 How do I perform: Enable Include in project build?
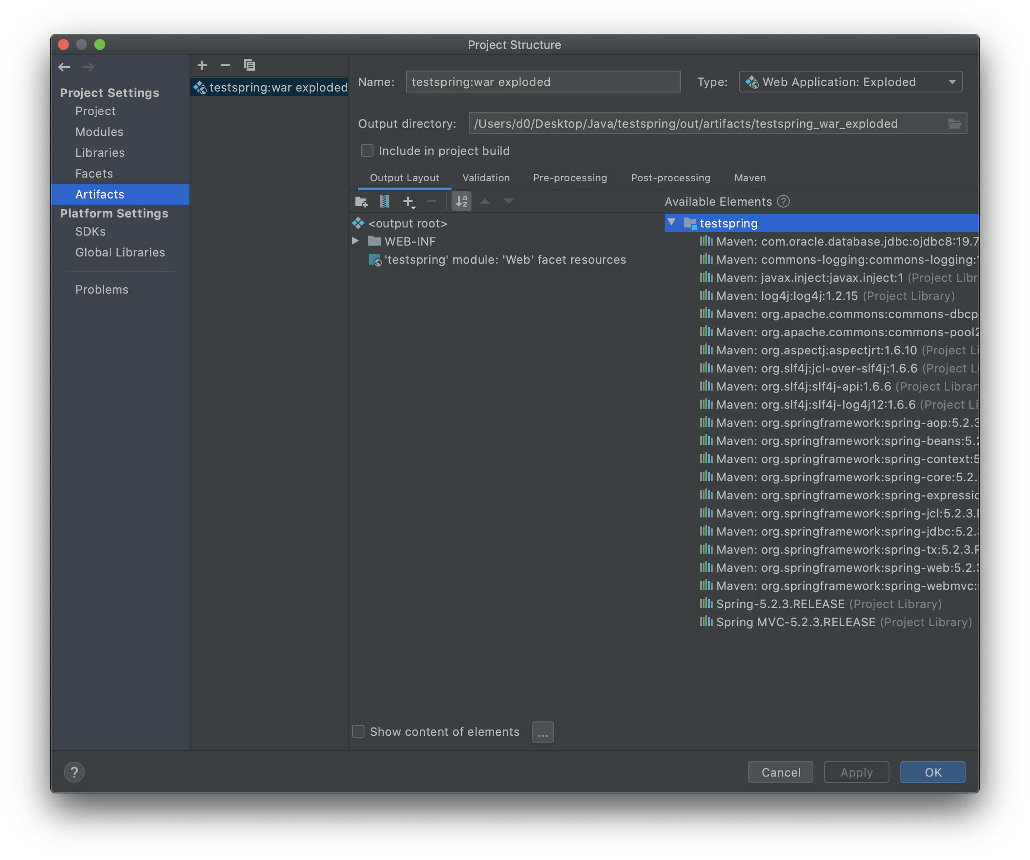pyautogui.click(x=367, y=150)
